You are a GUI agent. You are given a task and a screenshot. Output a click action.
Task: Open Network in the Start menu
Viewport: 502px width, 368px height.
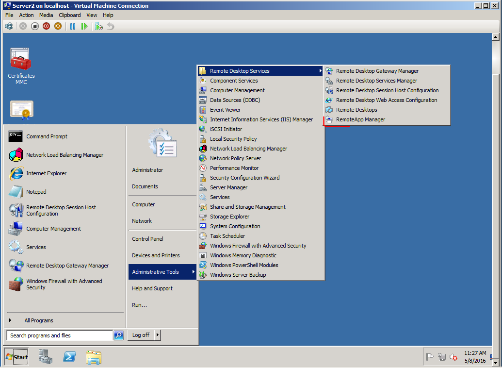tap(162, 221)
